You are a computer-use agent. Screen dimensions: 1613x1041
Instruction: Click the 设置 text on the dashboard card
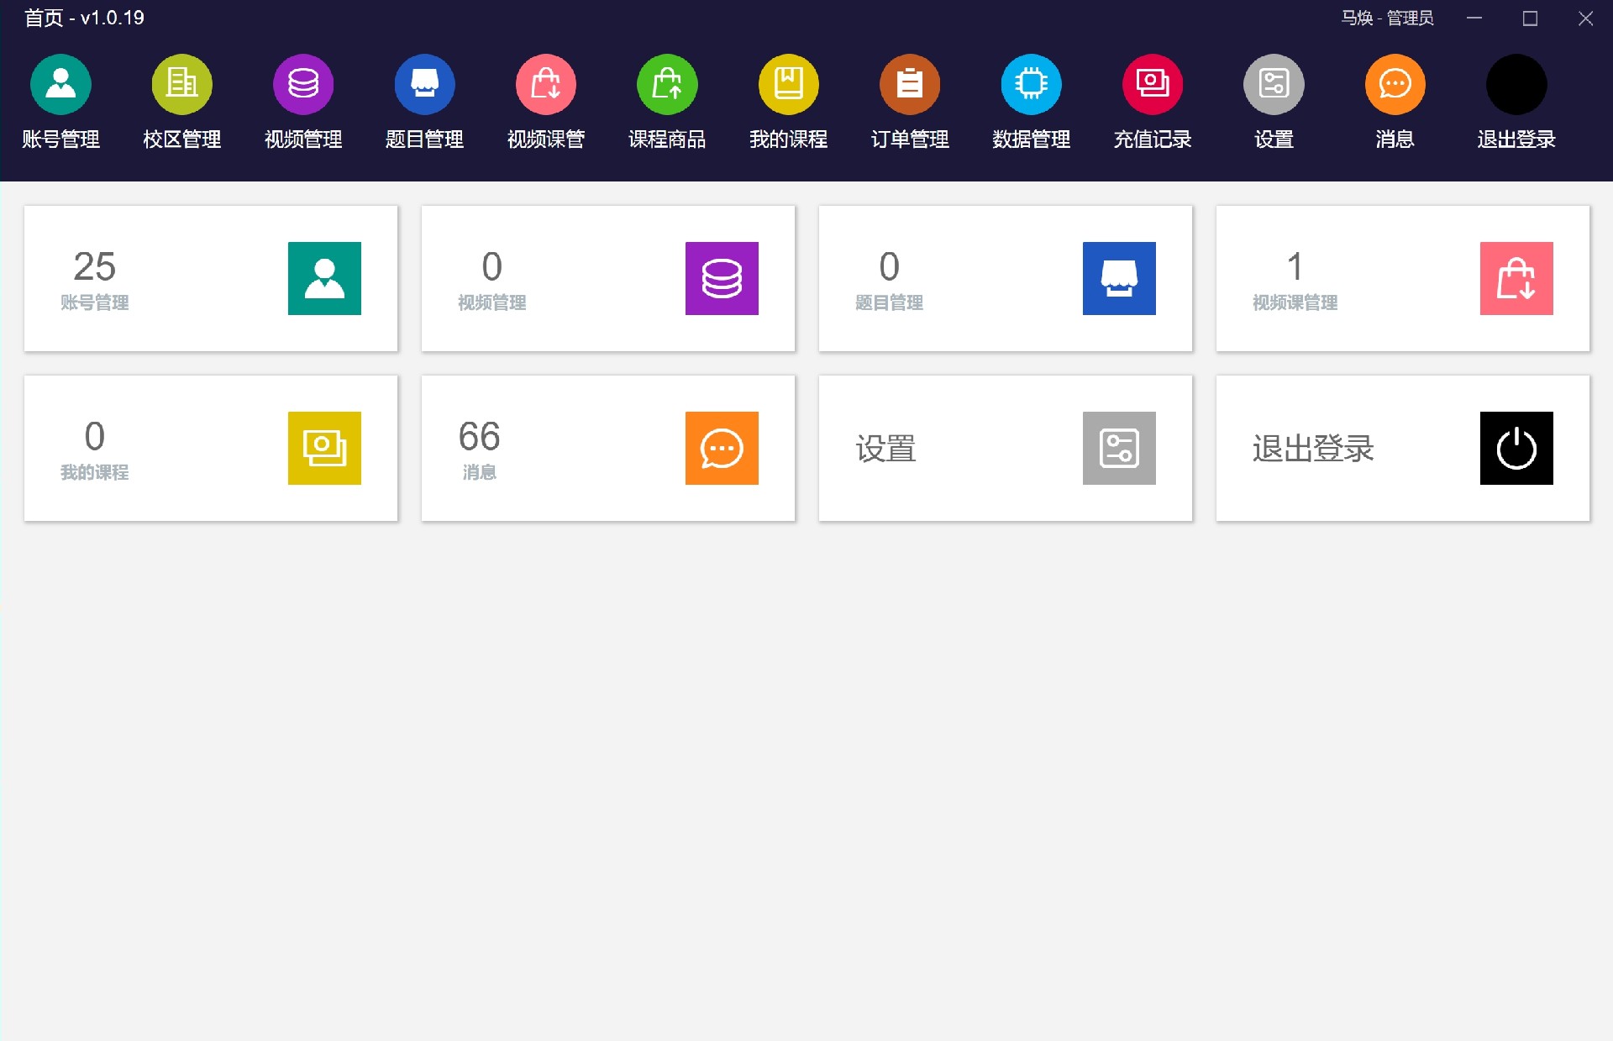885,449
